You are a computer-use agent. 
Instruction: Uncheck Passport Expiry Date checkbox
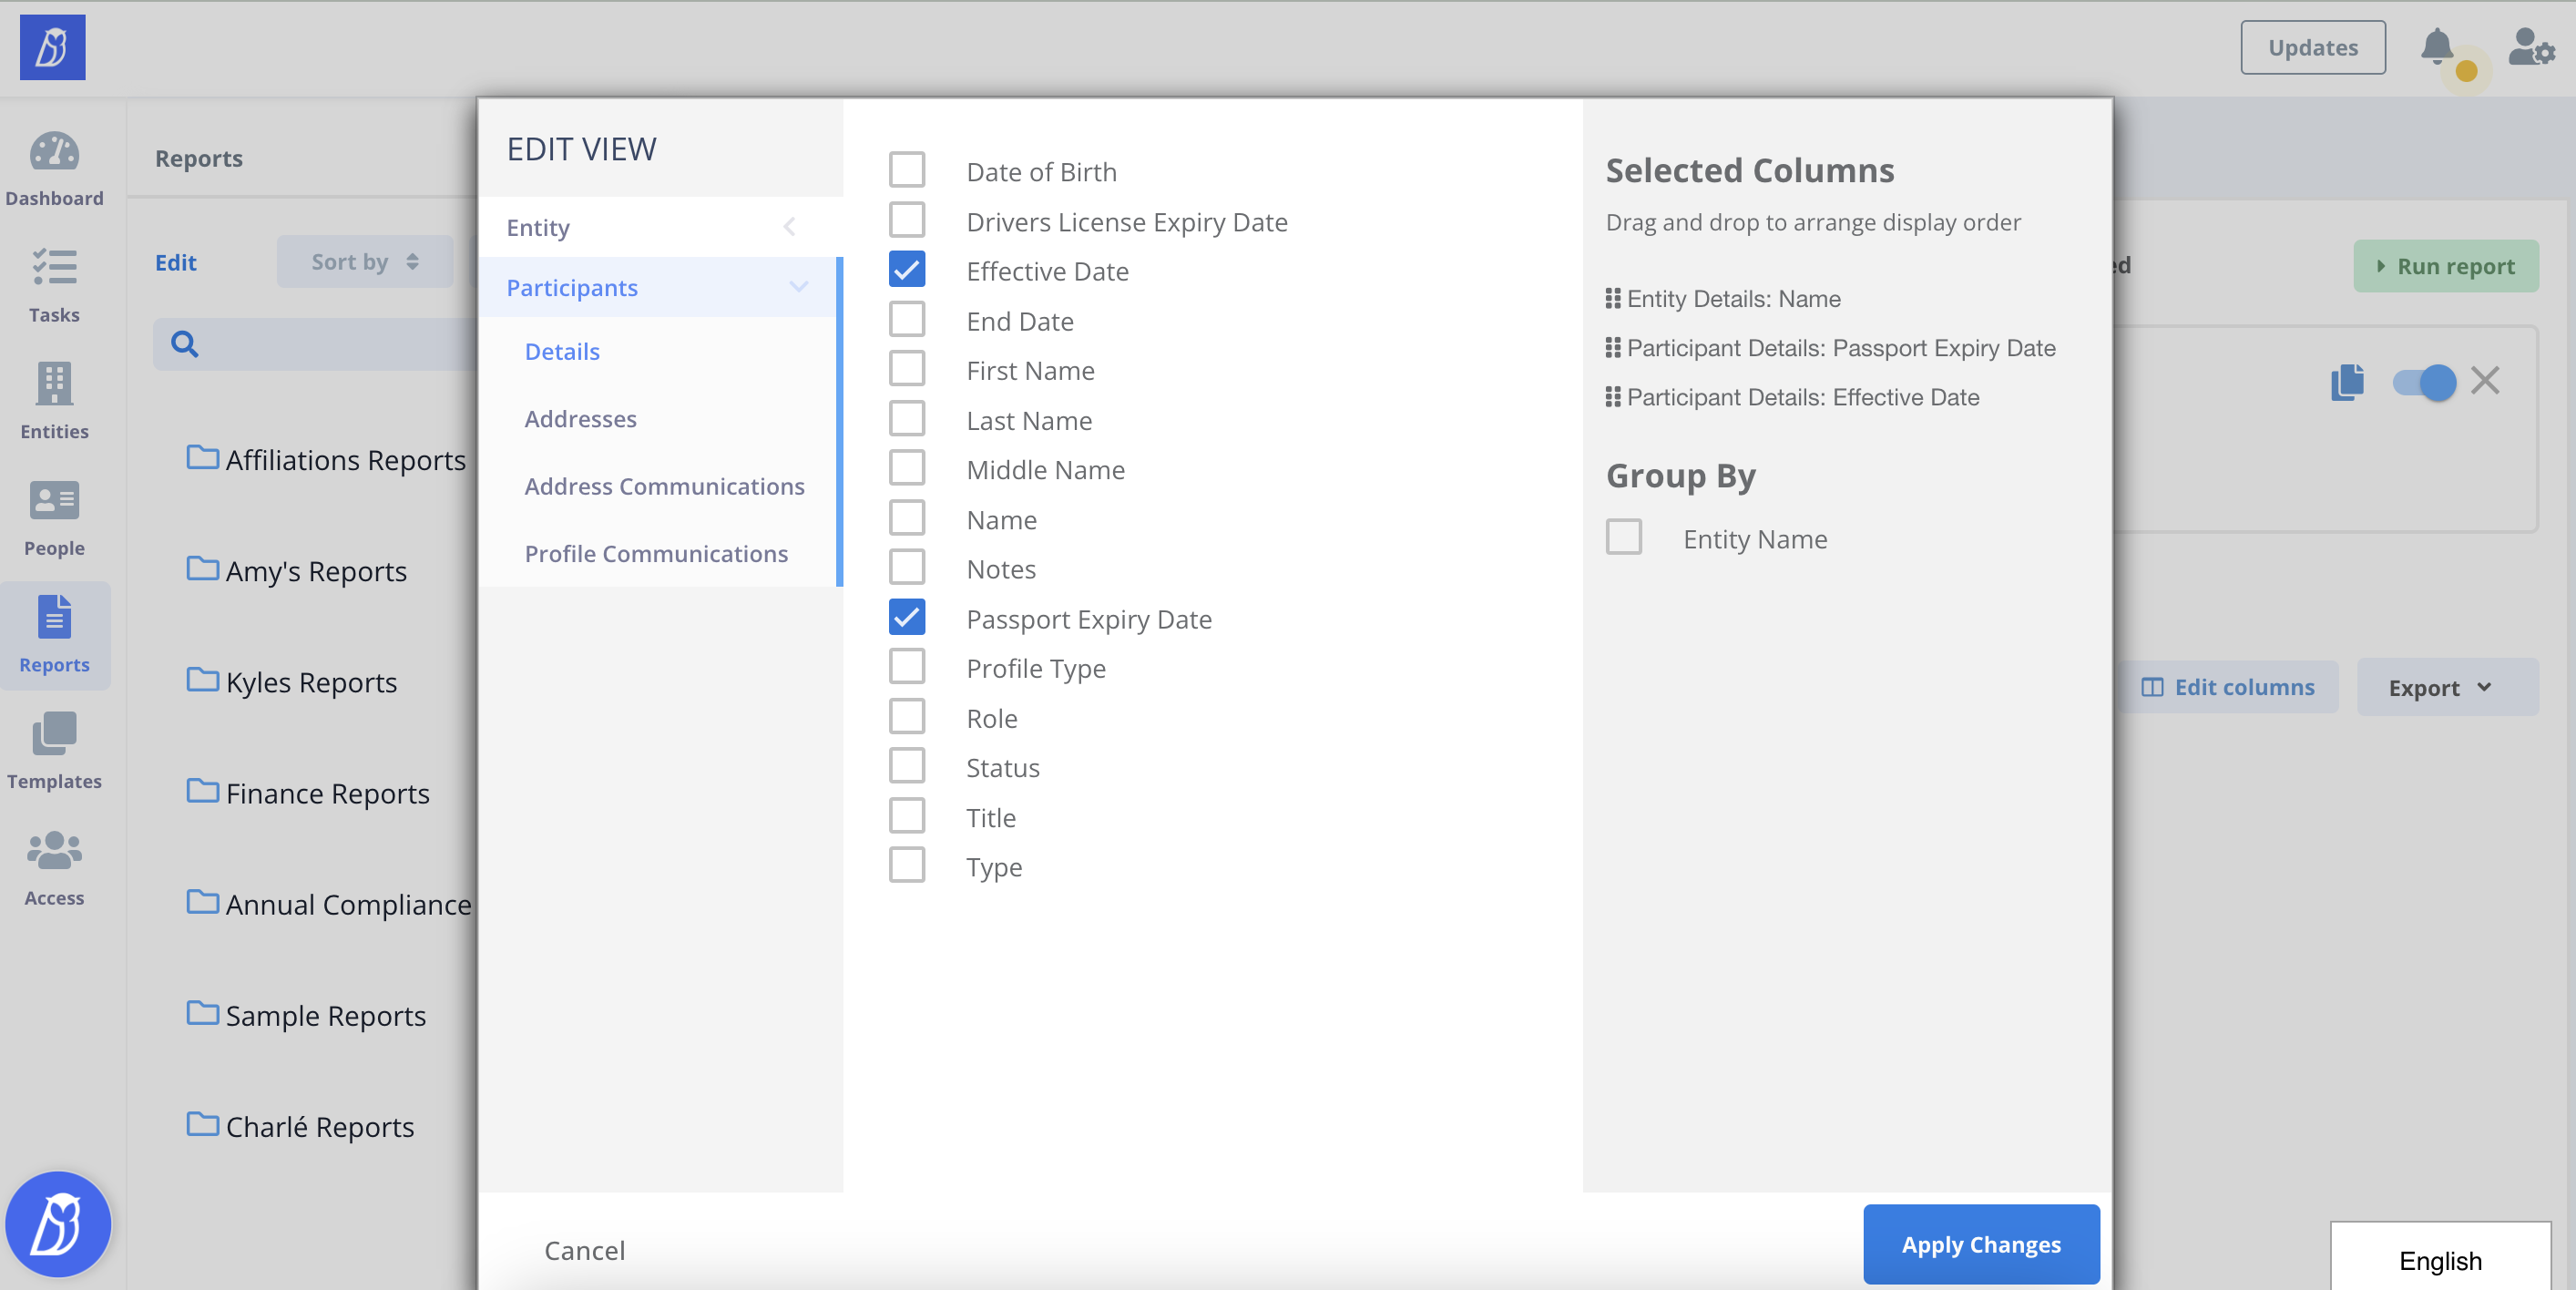coord(907,617)
